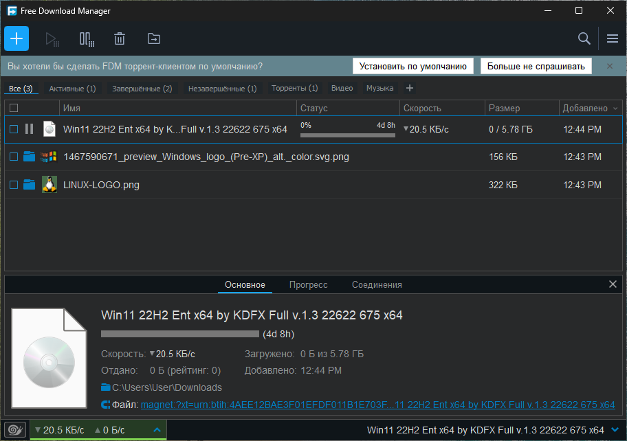The height and width of the screenshot is (441, 627).
Task: Expand the download chevron at bottom right
Action: 615,430
